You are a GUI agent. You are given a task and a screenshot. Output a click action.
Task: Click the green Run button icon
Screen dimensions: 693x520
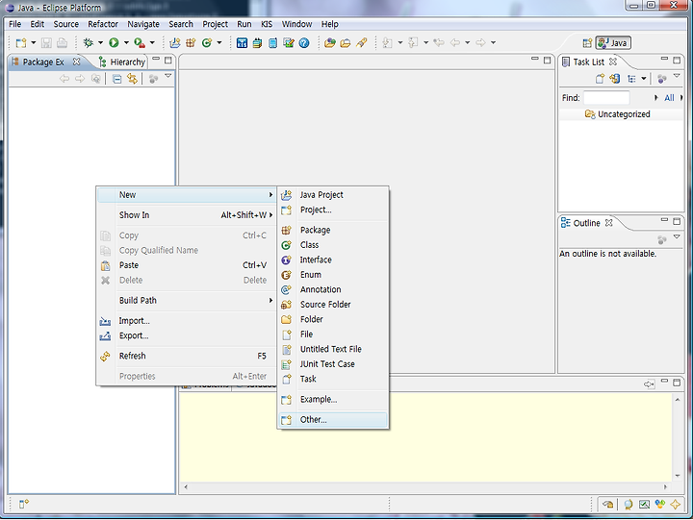point(114,43)
